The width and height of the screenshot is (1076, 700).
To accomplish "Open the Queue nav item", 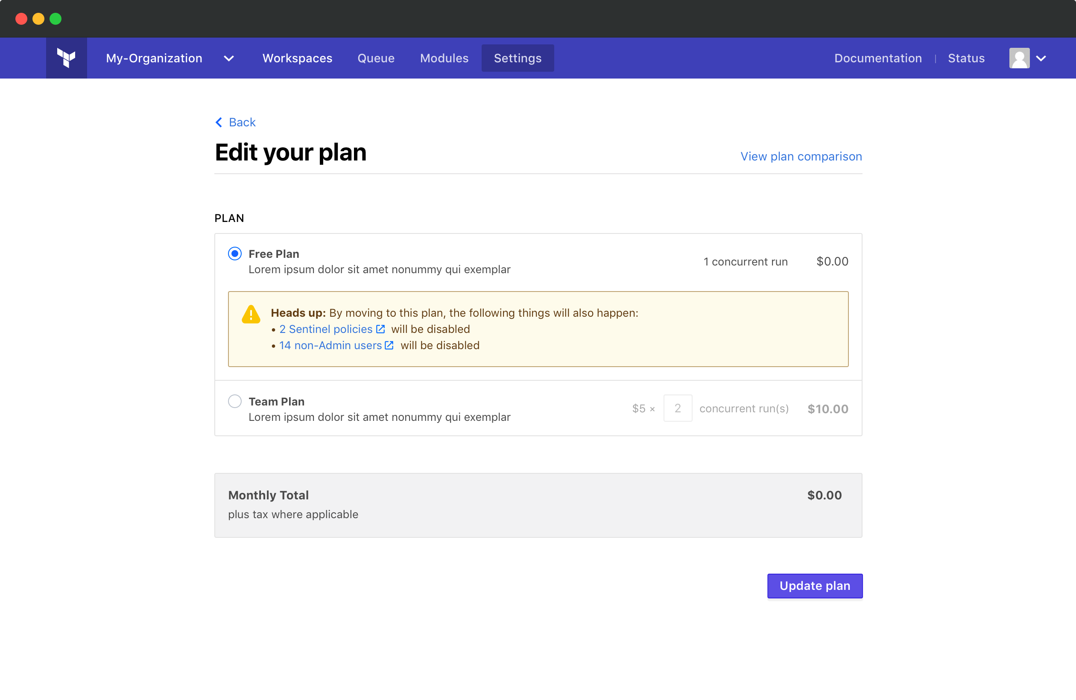I will [376, 58].
